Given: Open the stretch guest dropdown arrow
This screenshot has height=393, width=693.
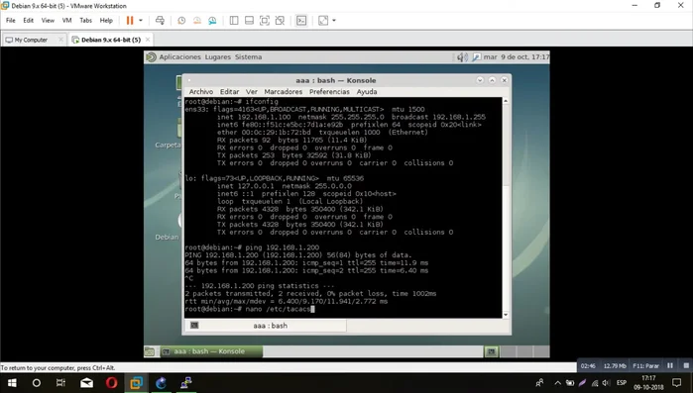Looking at the screenshot, I should 334,20.
